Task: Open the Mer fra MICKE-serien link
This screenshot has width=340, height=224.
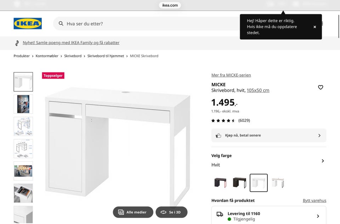Action: pyautogui.click(x=231, y=75)
